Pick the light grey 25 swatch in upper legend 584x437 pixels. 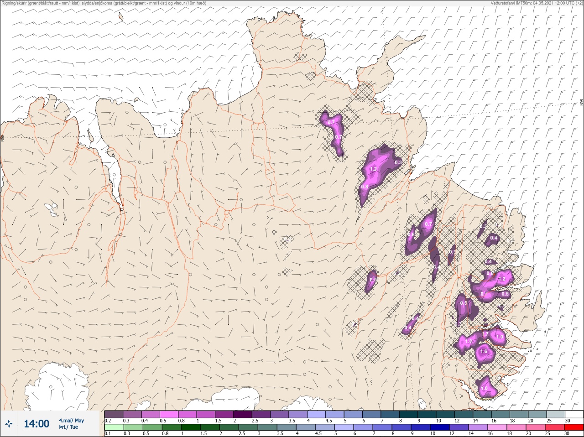[x=556, y=414]
